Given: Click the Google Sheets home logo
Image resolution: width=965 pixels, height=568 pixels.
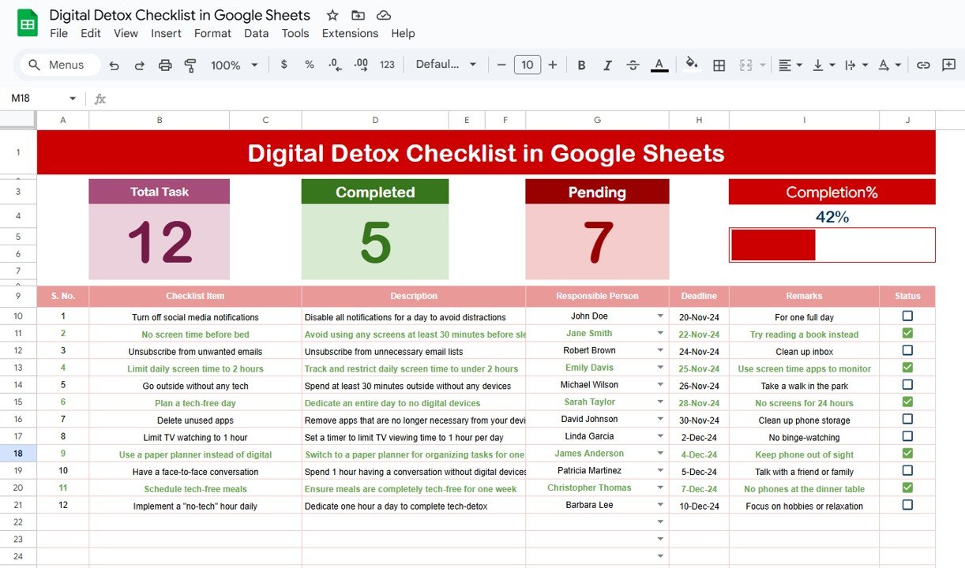Looking at the screenshot, I should click(28, 24).
